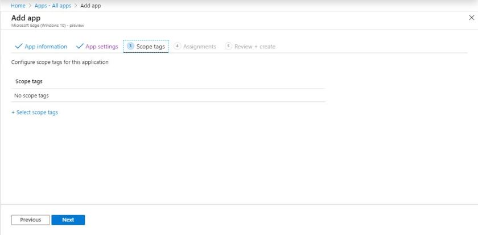
Task: Open the App information tab
Action: (x=46, y=47)
